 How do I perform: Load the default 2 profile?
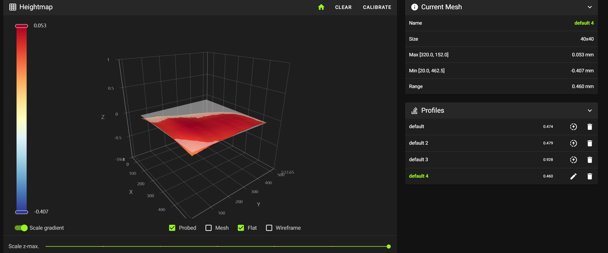click(x=573, y=143)
